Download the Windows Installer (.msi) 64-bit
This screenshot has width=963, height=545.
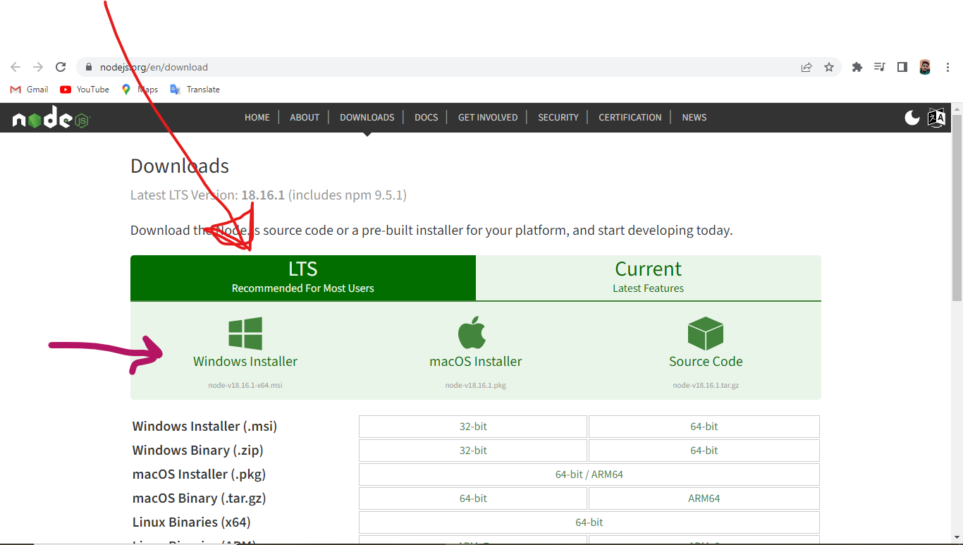click(x=704, y=427)
